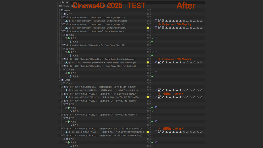Select material tag on English ② polygon row
This screenshot has width=263, height=148.
[x=160, y=28]
